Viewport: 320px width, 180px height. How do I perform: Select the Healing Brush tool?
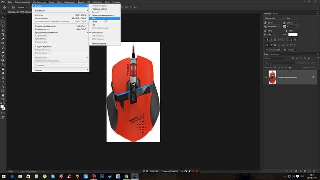tap(3, 43)
